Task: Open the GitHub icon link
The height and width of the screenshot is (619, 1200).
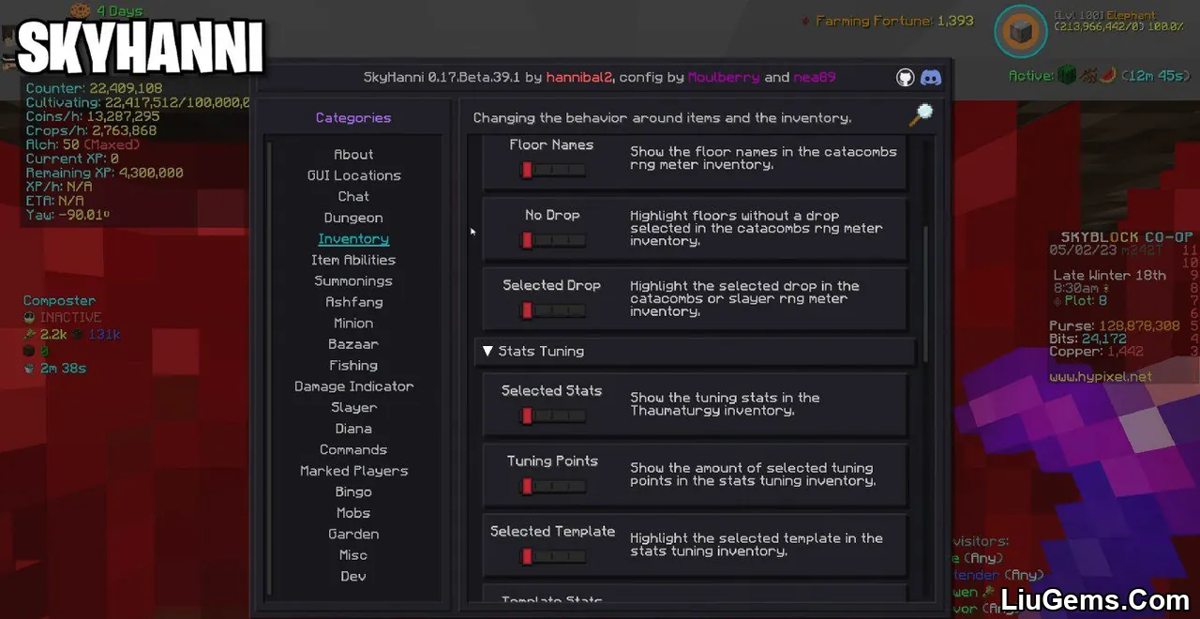Action: tap(905, 78)
